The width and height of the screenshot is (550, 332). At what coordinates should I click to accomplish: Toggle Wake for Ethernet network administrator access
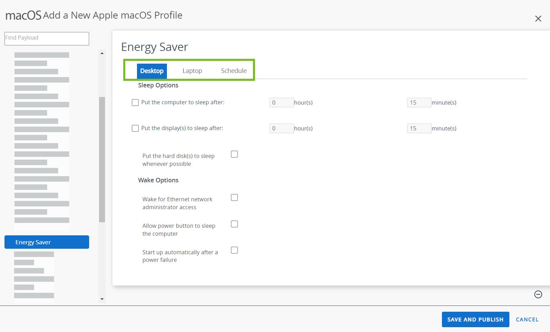[x=234, y=197]
